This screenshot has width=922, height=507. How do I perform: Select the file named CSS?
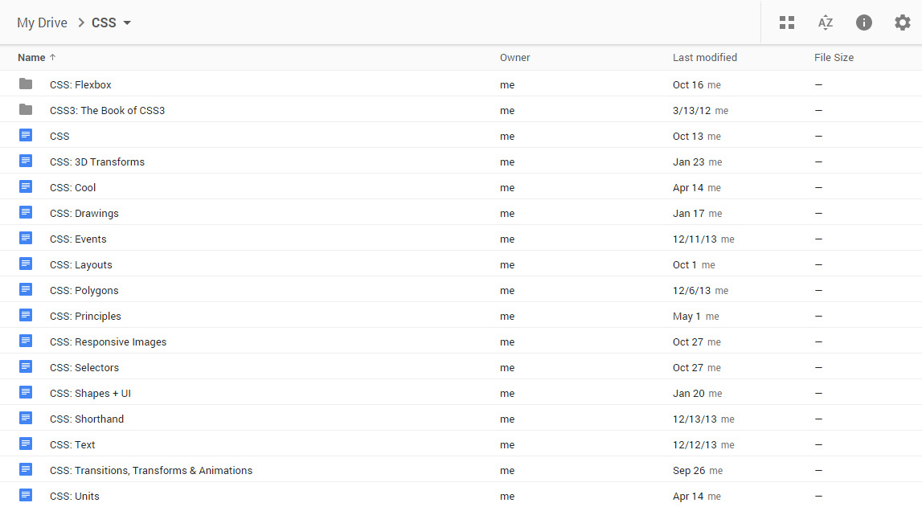[59, 137]
